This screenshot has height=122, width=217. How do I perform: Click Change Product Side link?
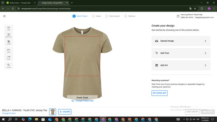tap(84, 101)
